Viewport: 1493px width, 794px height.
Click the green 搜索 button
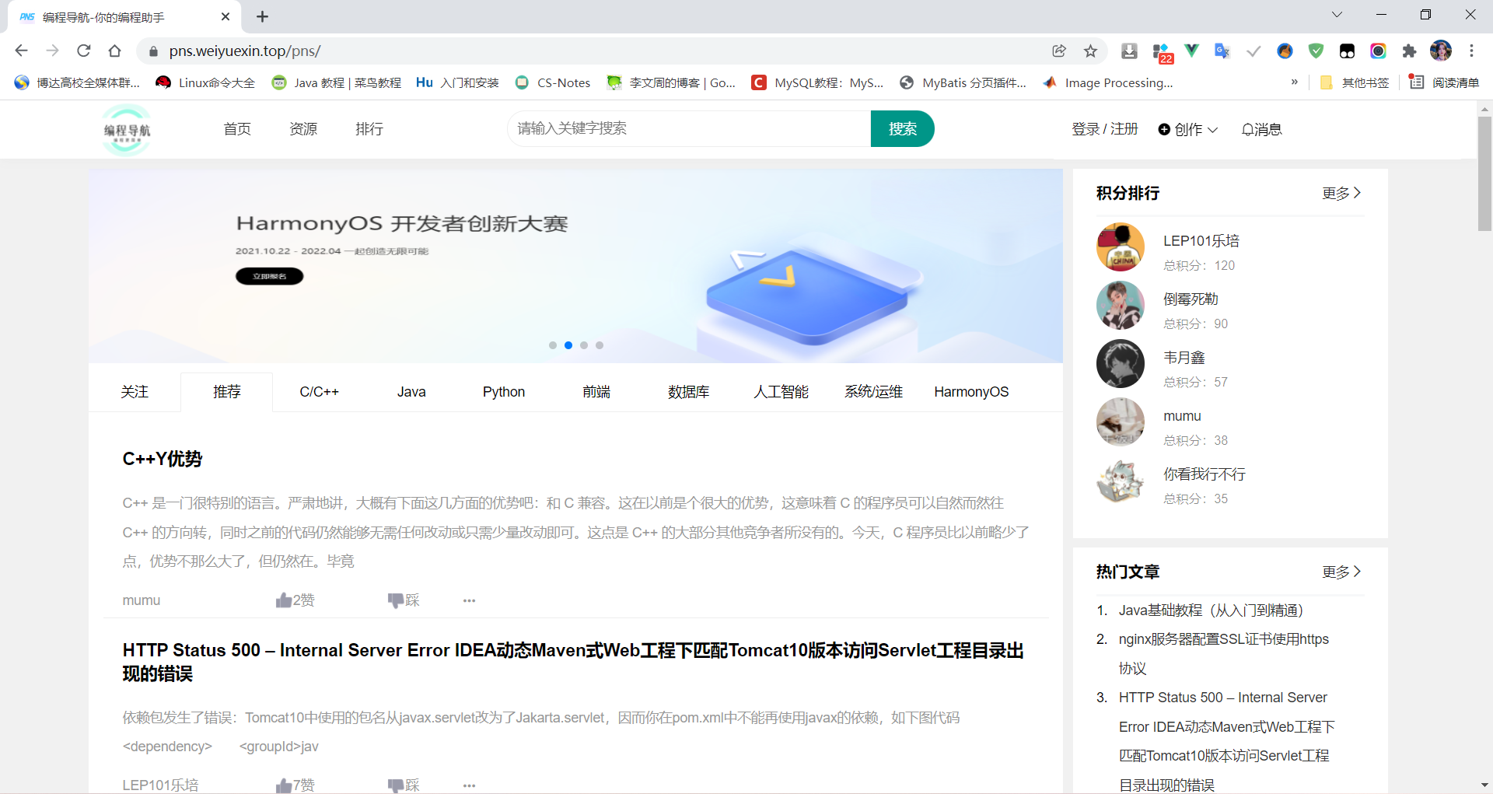(x=902, y=129)
